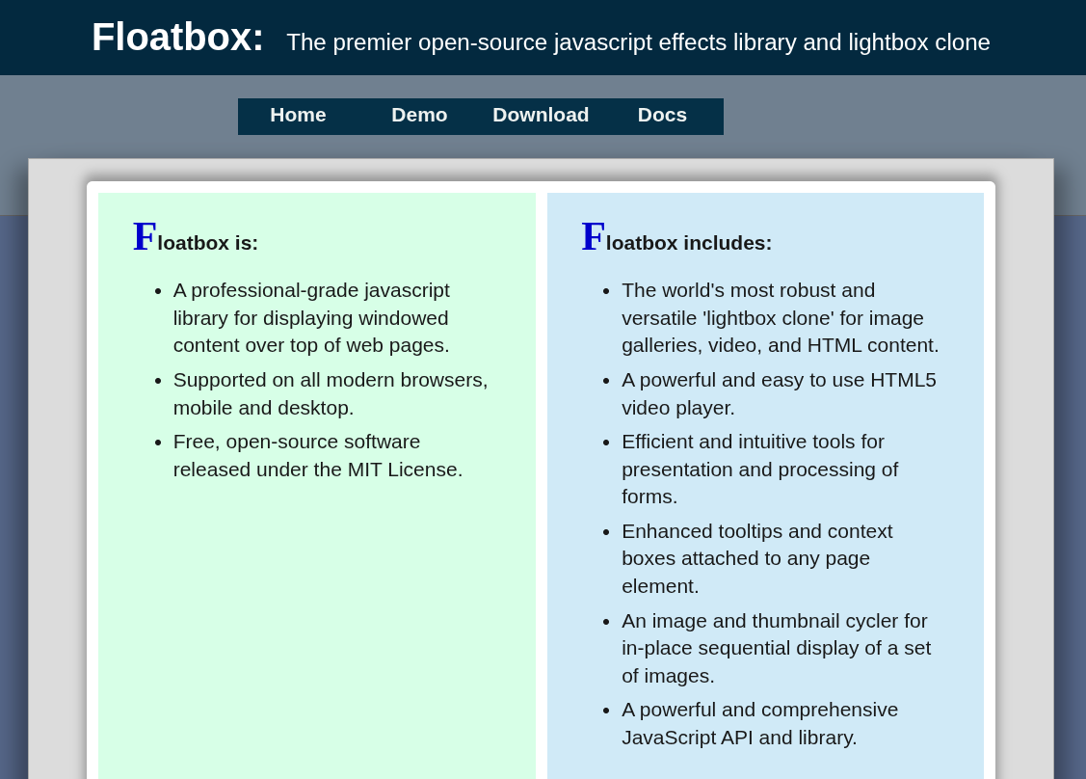
Task: Click the professional-grade javascript library bullet
Action: click(311, 317)
